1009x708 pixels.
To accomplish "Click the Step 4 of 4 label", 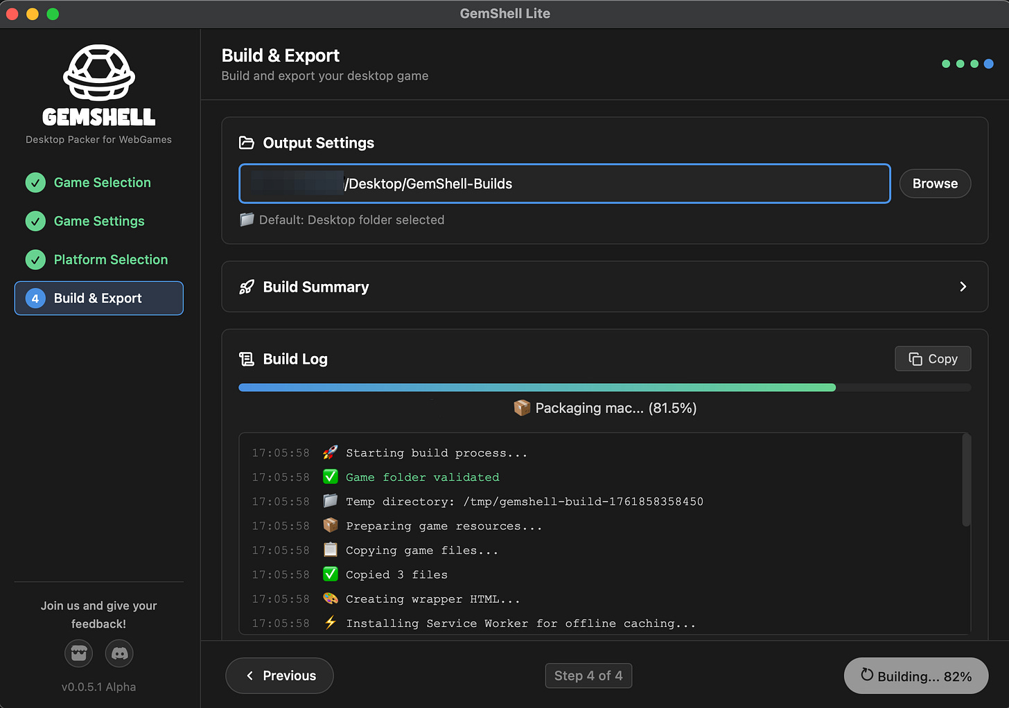I will coord(588,675).
